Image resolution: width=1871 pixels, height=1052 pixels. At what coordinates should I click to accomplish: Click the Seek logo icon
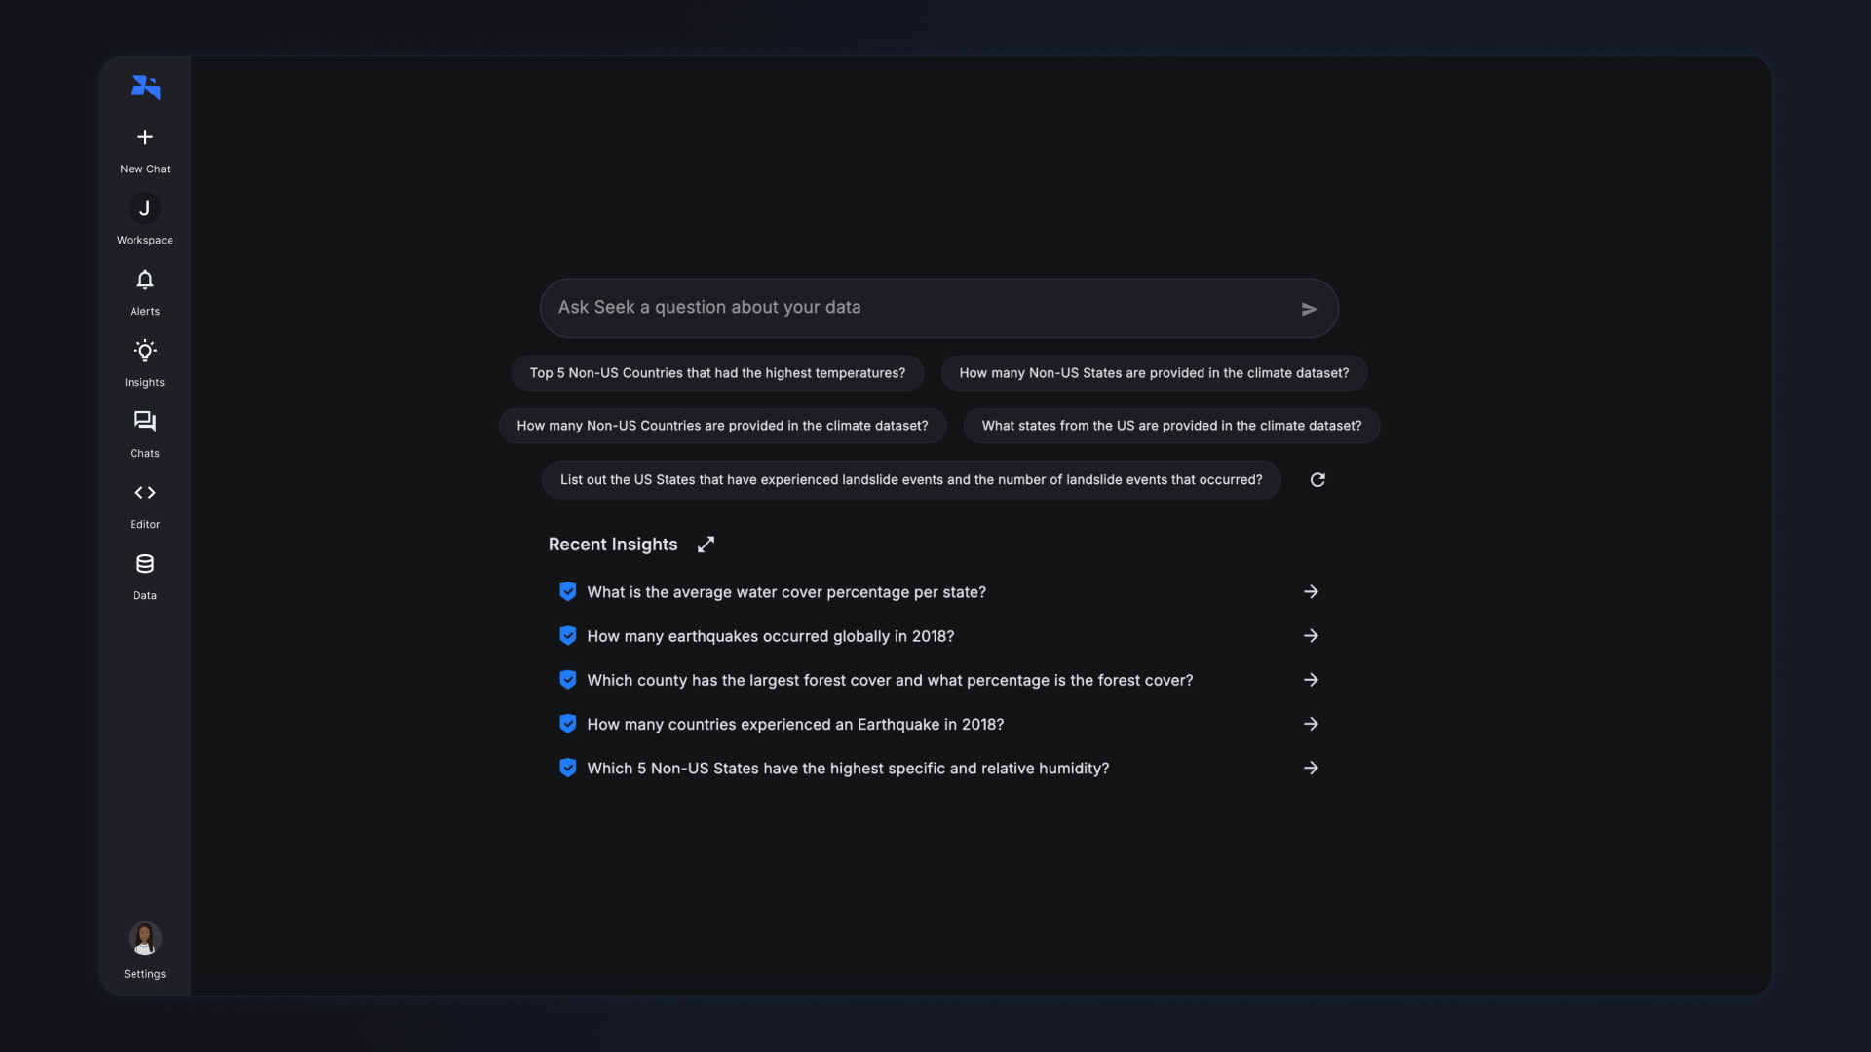click(x=145, y=88)
